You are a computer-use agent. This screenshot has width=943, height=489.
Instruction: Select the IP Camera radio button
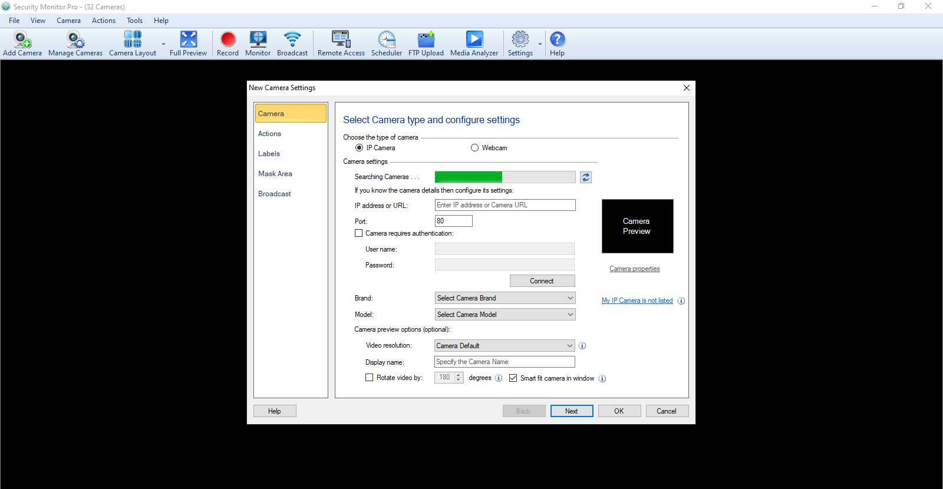359,148
